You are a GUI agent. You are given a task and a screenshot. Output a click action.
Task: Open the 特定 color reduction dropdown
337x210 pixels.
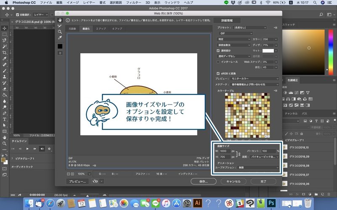coord(234,39)
